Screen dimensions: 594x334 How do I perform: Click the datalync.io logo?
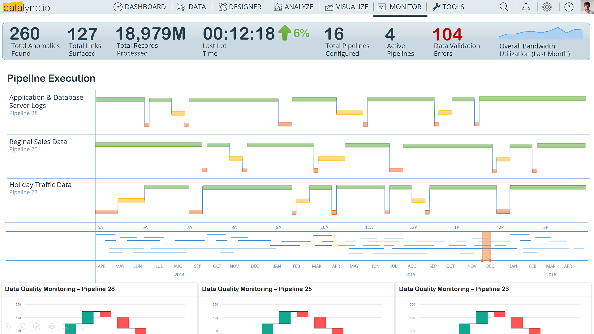26,7
